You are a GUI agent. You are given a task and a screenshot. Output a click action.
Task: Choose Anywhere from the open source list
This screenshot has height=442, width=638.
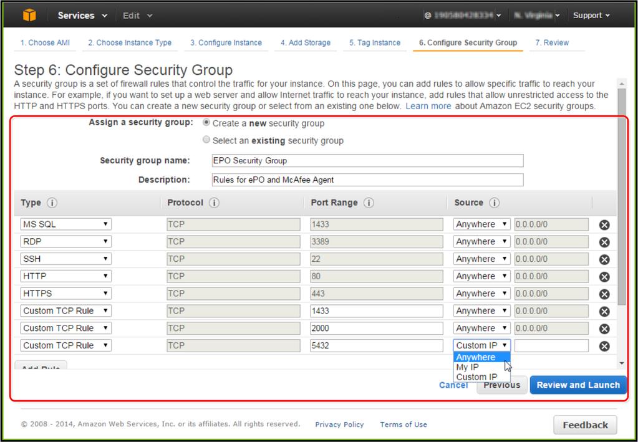point(481,357)
